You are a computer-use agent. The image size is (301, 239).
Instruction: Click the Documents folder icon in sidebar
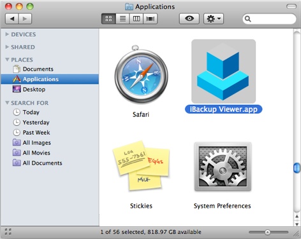pyautogui.click(x=17, y=69)
